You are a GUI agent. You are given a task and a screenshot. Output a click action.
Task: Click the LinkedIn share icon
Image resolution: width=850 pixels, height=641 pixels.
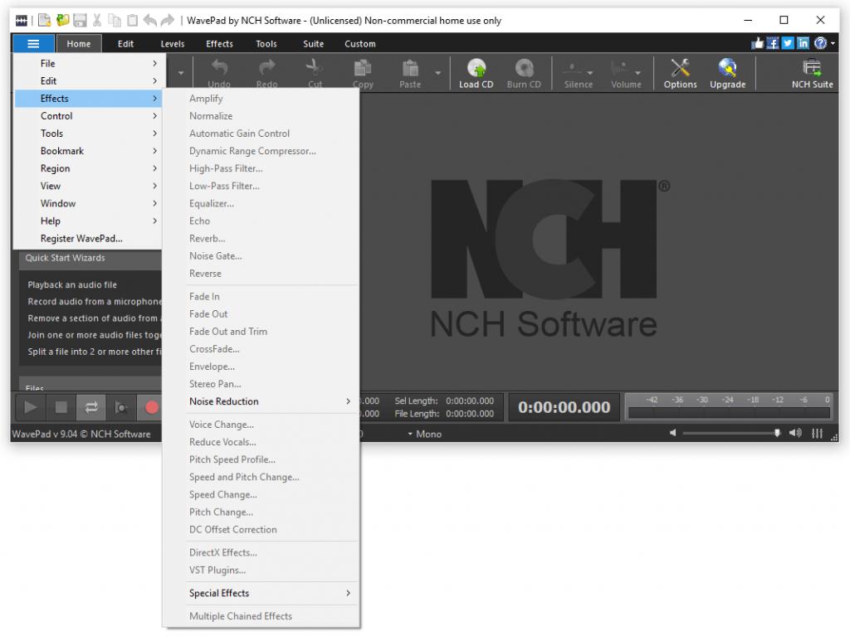[803, 43]
